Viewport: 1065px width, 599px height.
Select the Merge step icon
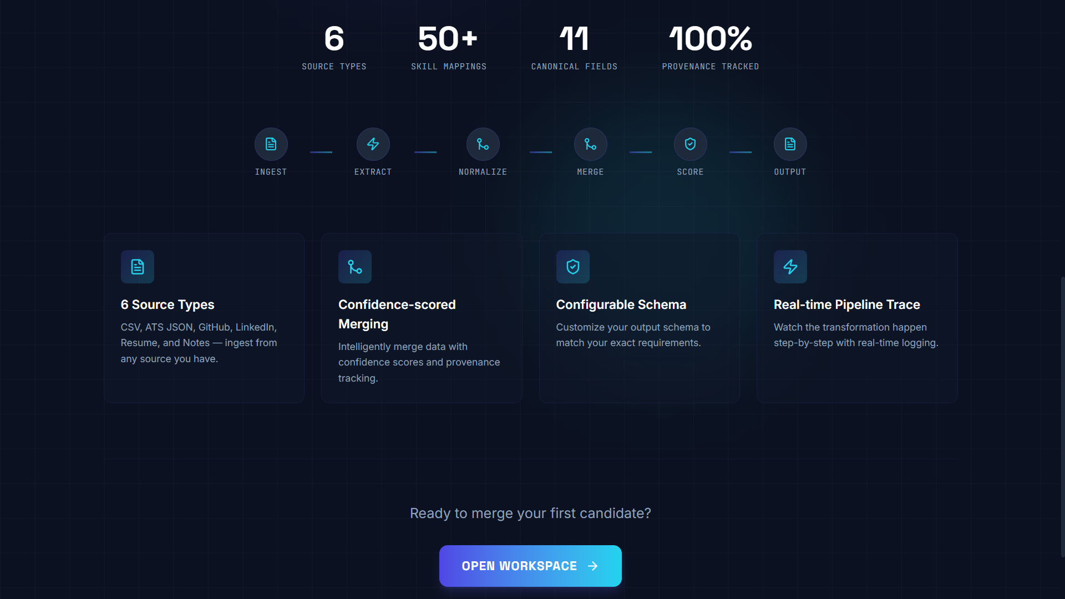pos(590,144)
